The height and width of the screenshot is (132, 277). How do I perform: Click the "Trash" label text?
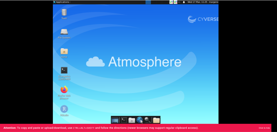point(64,18)
